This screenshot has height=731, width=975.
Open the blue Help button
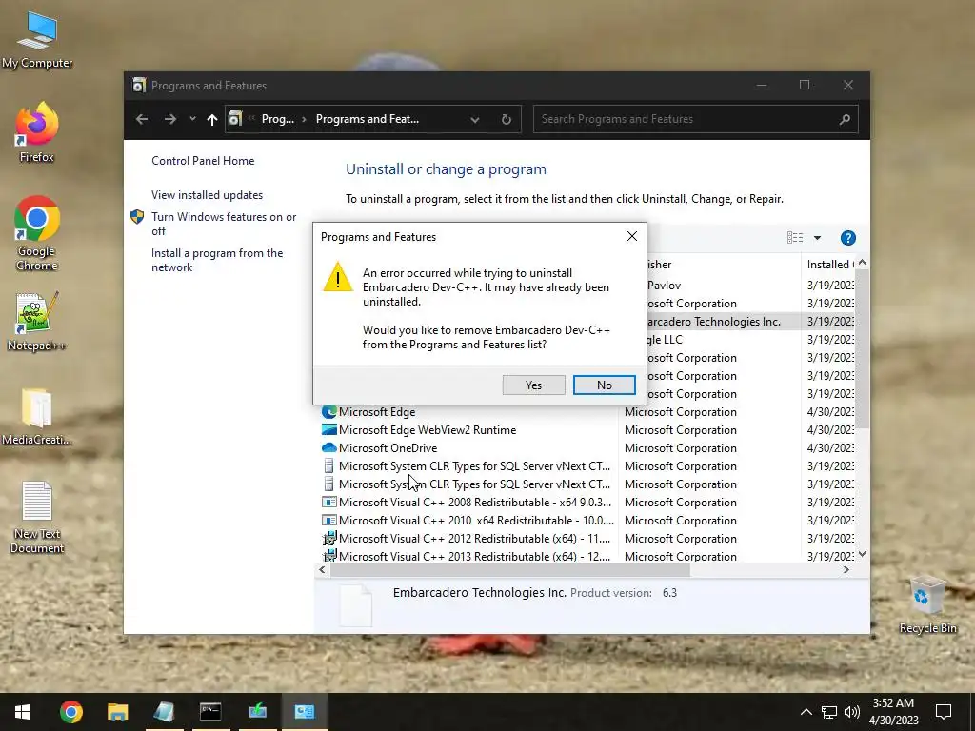pyautogui.click(x=847, y=237)
